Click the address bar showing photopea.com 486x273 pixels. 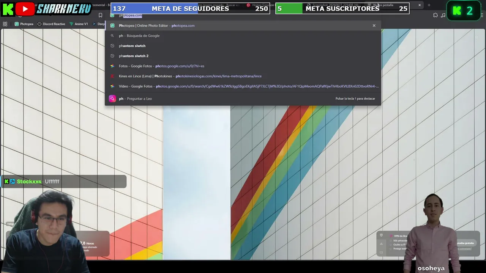(x=243, y=16)
